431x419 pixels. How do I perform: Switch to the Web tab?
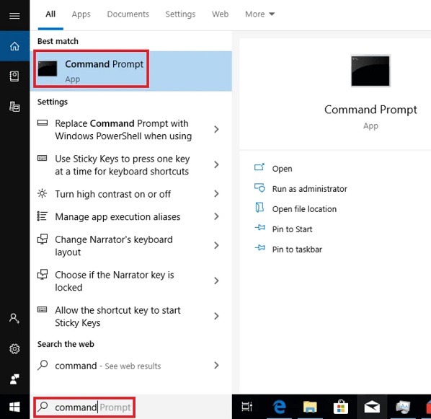click(220, 14)
